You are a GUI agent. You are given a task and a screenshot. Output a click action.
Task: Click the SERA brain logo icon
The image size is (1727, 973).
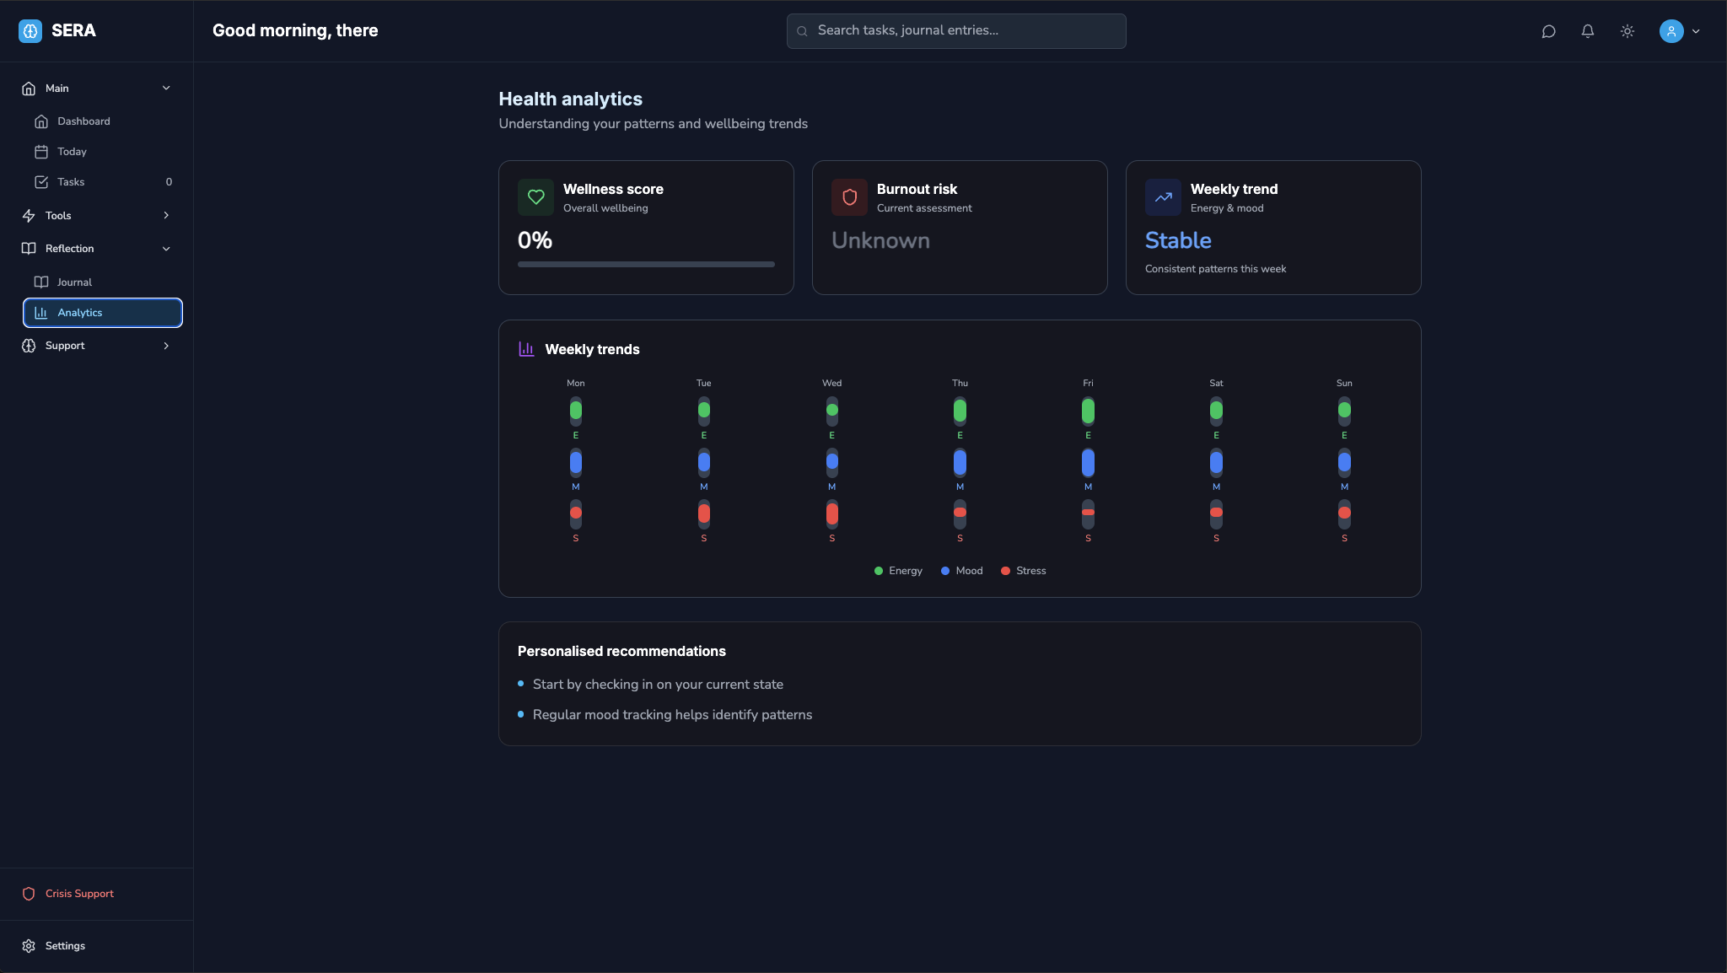tap(30, 31)
